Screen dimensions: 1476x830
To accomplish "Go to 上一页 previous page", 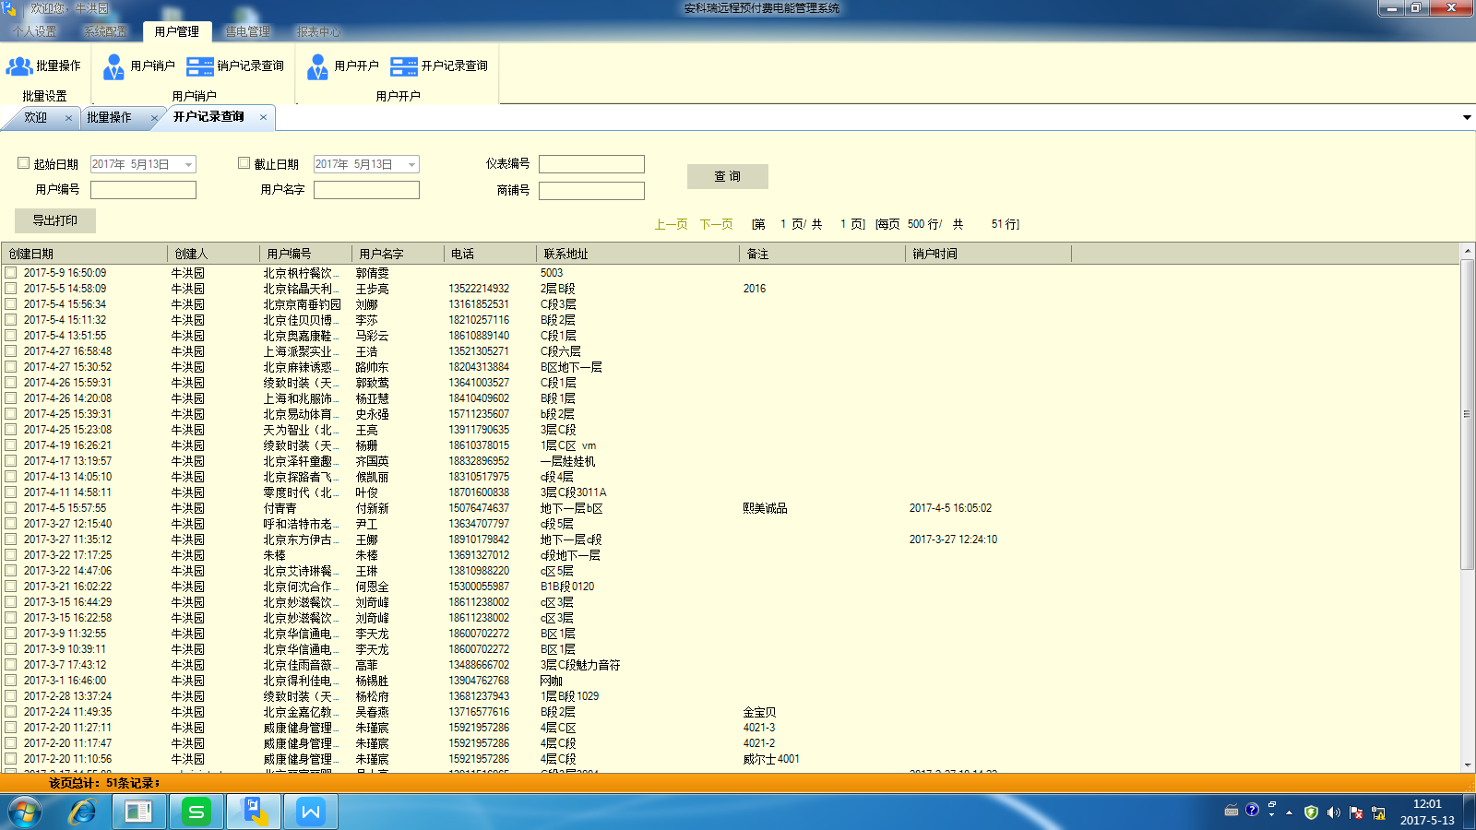I will click(672, 224).
